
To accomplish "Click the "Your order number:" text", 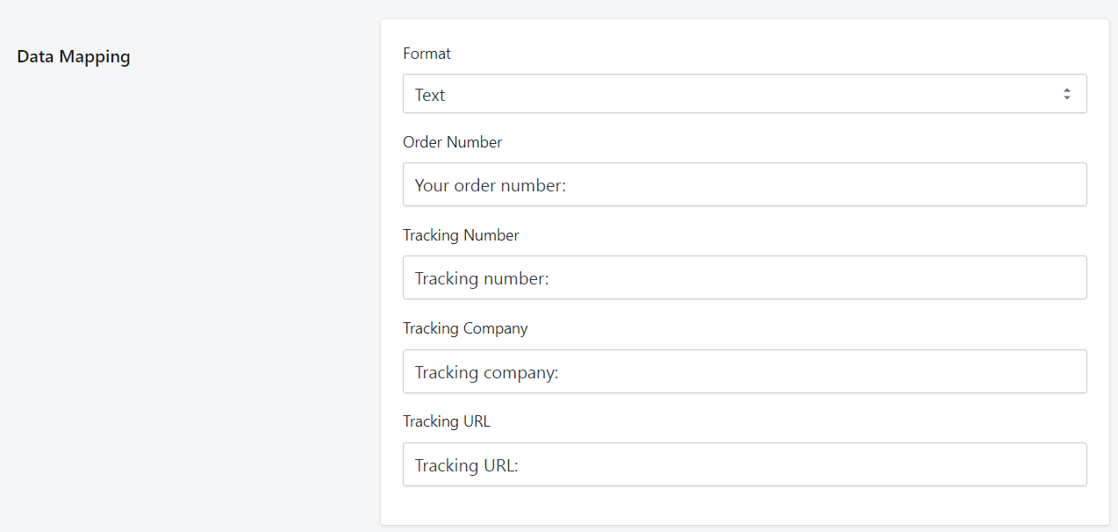I will click(490, 185).
